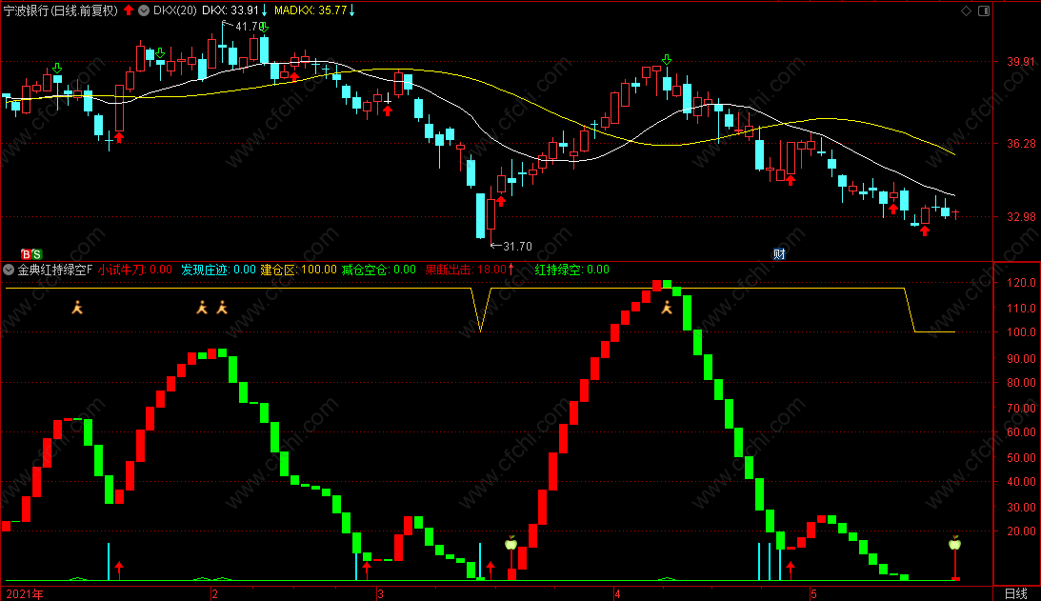The height and width of the screenshot is (601, 1041).
Task: Click the 建仓区: 100.00 label
Action: pyautogui.click(x=299, y=270)
